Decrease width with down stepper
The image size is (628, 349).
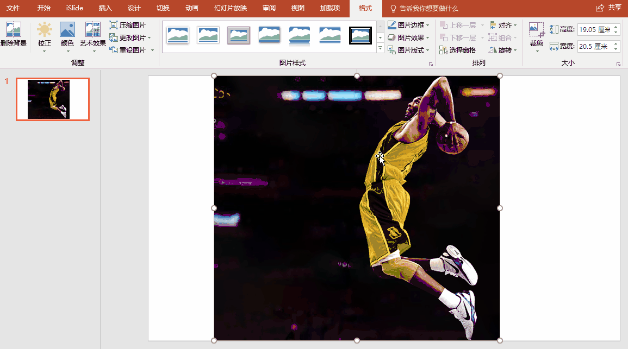(x=616, y=49)
